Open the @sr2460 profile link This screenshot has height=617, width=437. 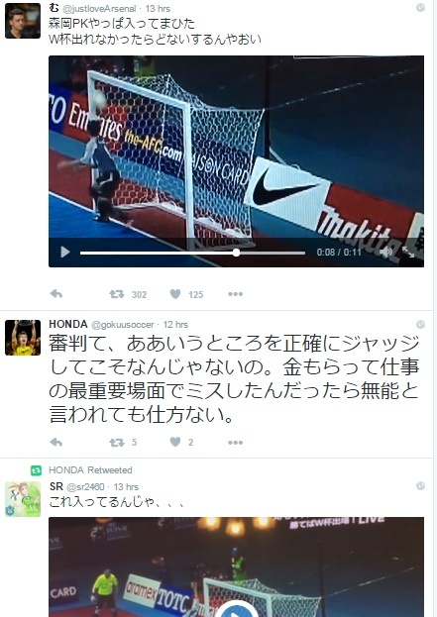coord(85,487)
